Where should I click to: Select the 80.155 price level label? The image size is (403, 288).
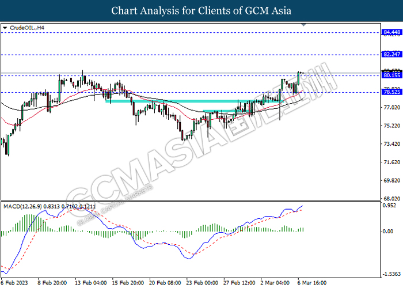point(391,75)
